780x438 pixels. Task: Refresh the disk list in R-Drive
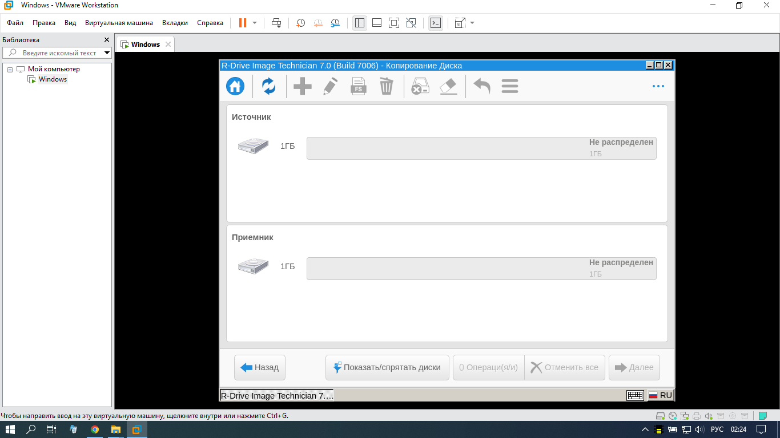[x=269, y=86]
